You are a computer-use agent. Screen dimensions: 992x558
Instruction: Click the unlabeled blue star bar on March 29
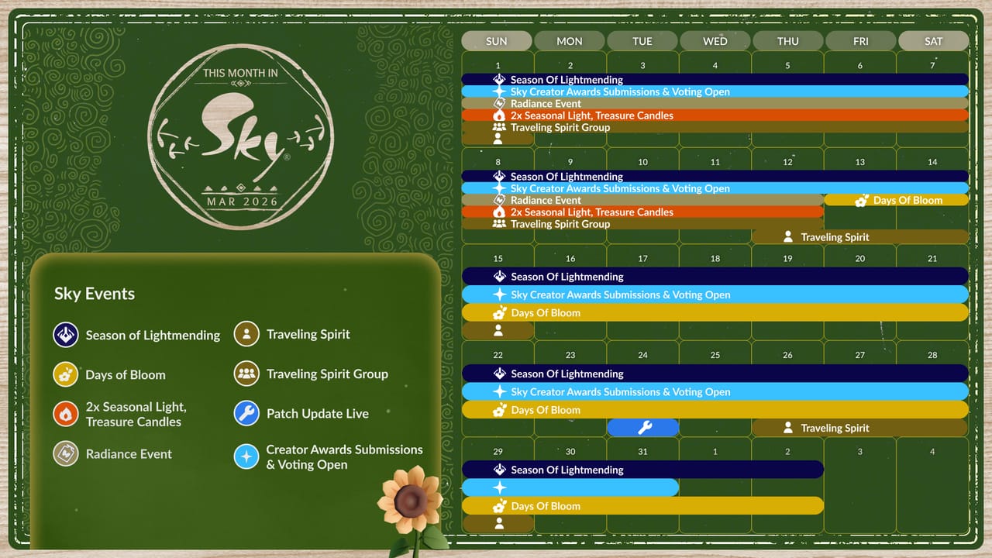point(570,487)
